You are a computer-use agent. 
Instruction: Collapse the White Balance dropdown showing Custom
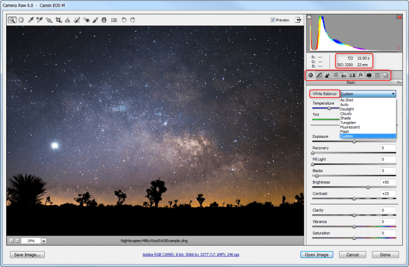[368, 94]
